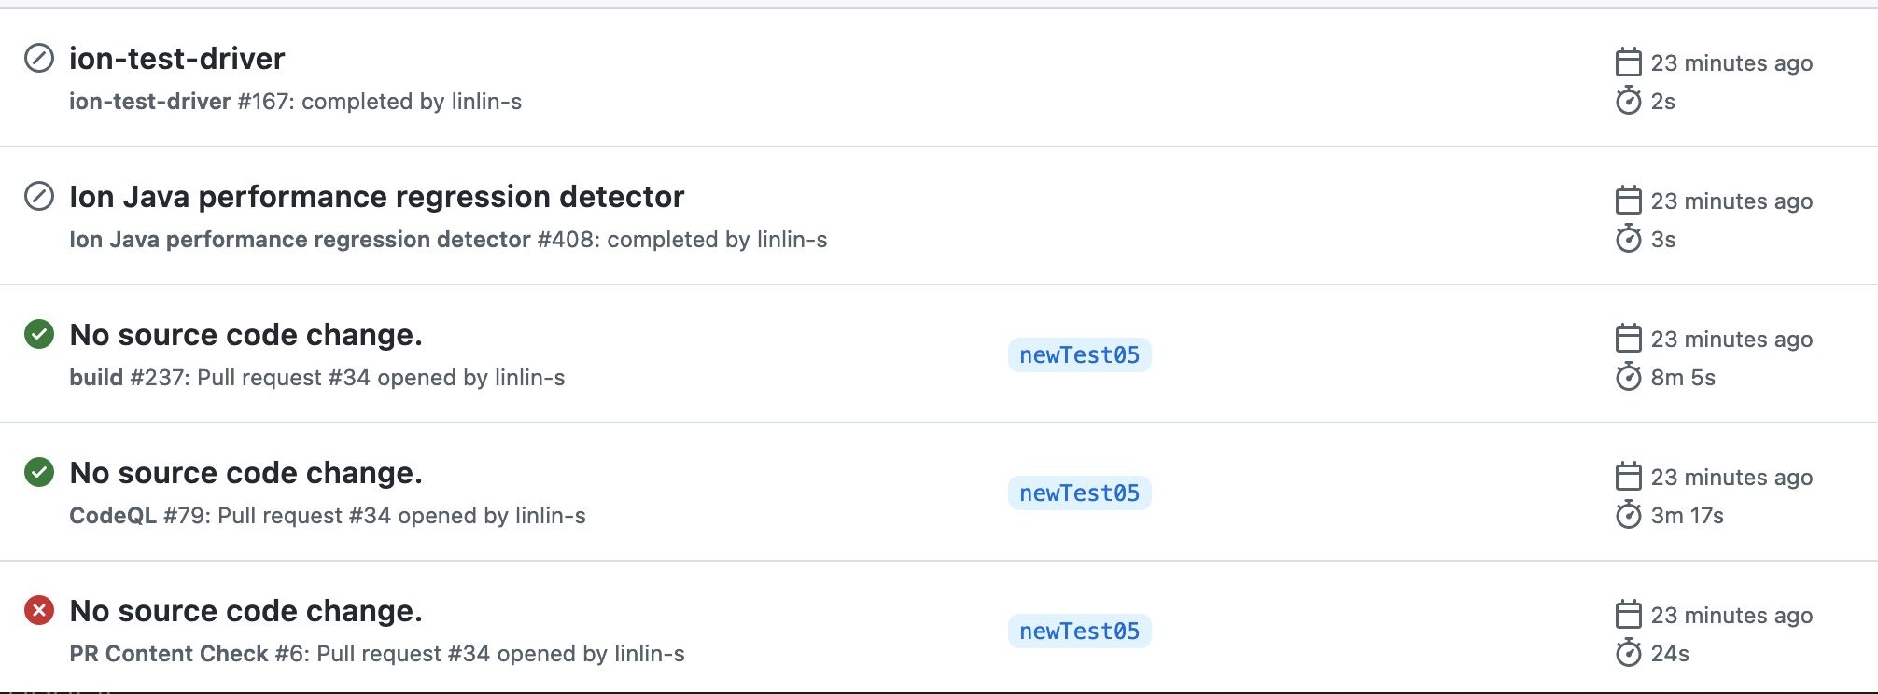This screenshot has height=694, width=1878.
Task: Click green success check for build #237
Action: click(39, 334)
